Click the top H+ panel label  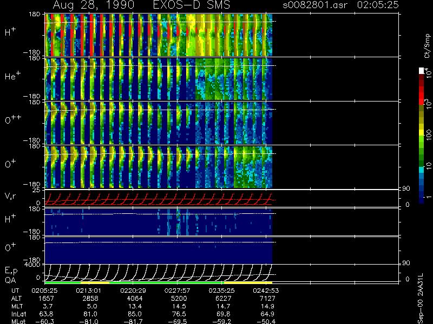(10, 32)
